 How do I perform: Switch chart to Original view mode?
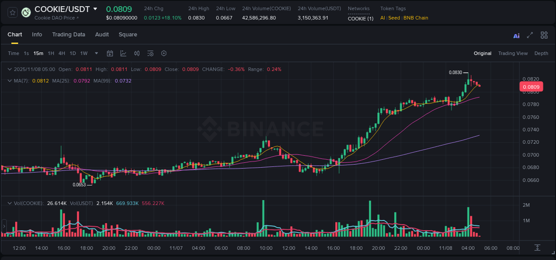tap(482, 53)
